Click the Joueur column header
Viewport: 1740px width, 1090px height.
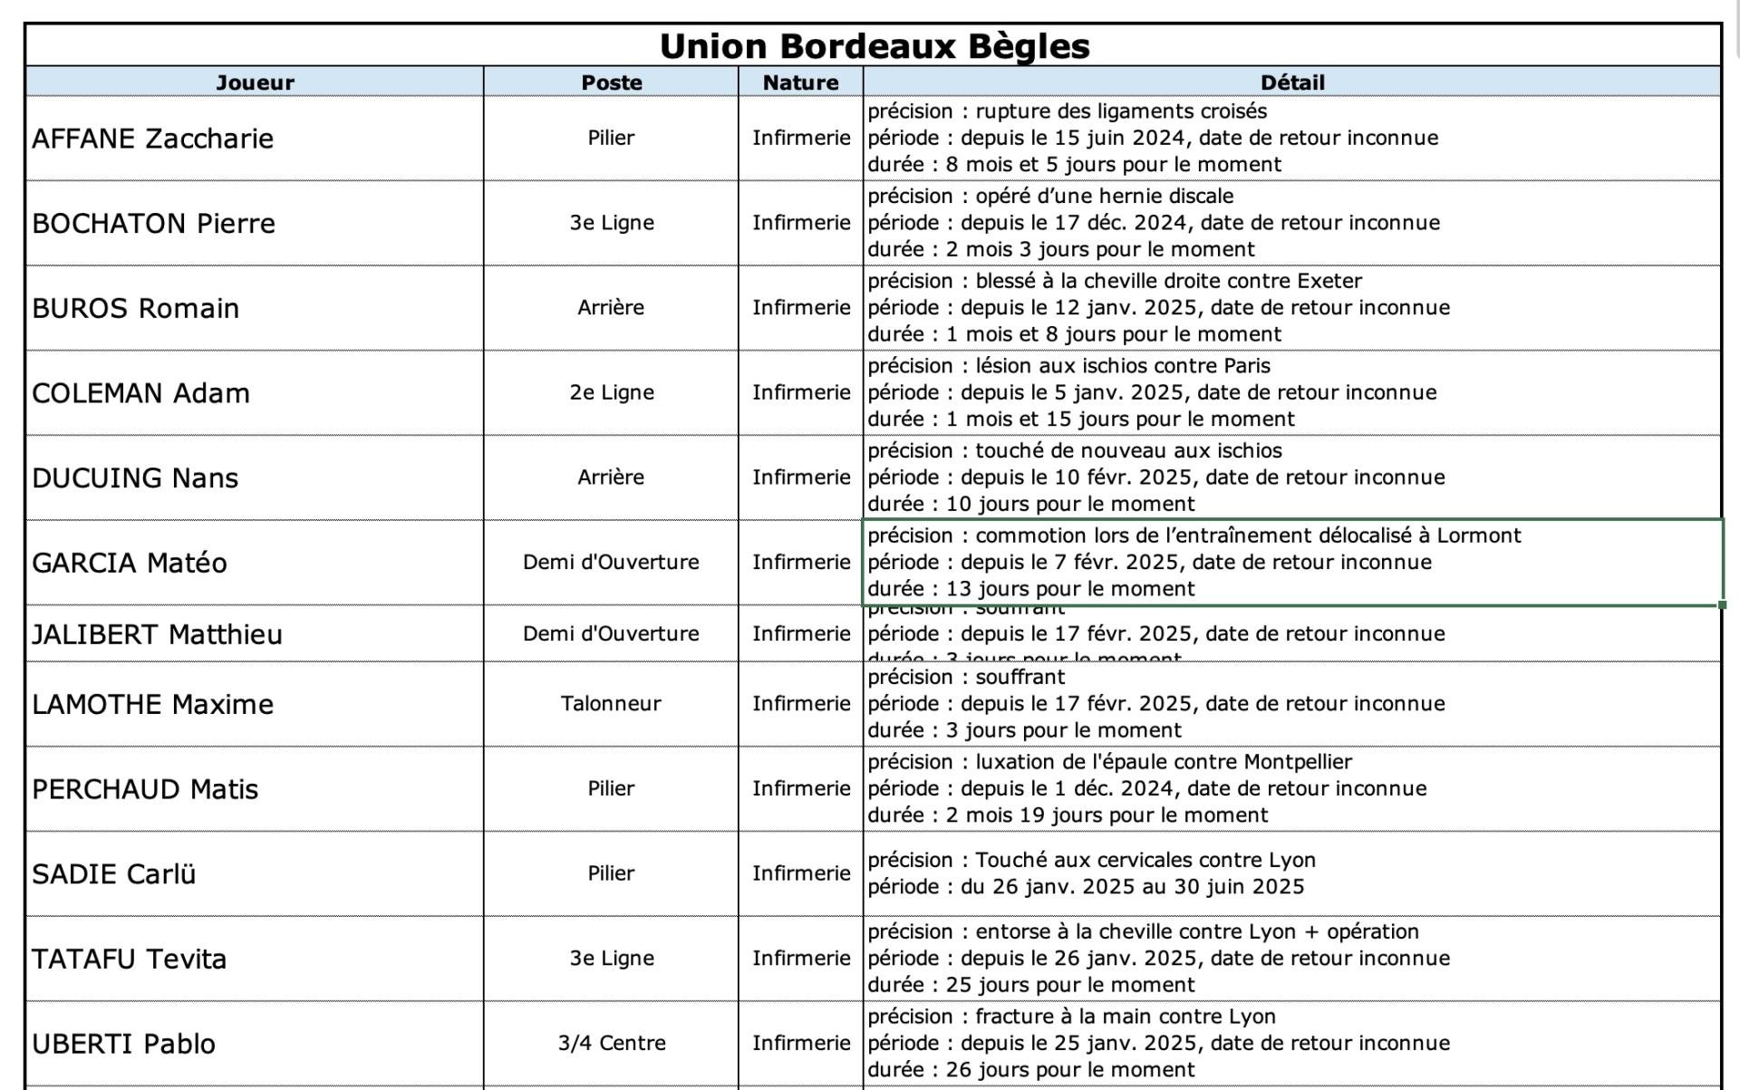(255, 82)
